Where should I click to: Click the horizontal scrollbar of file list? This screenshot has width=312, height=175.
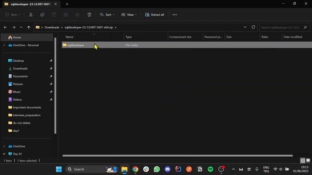click(x=177, y=156)
